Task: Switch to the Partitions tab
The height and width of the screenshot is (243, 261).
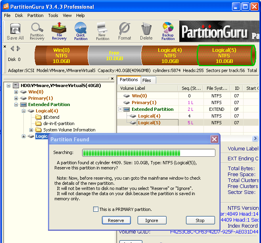Action: coord(129,80)
